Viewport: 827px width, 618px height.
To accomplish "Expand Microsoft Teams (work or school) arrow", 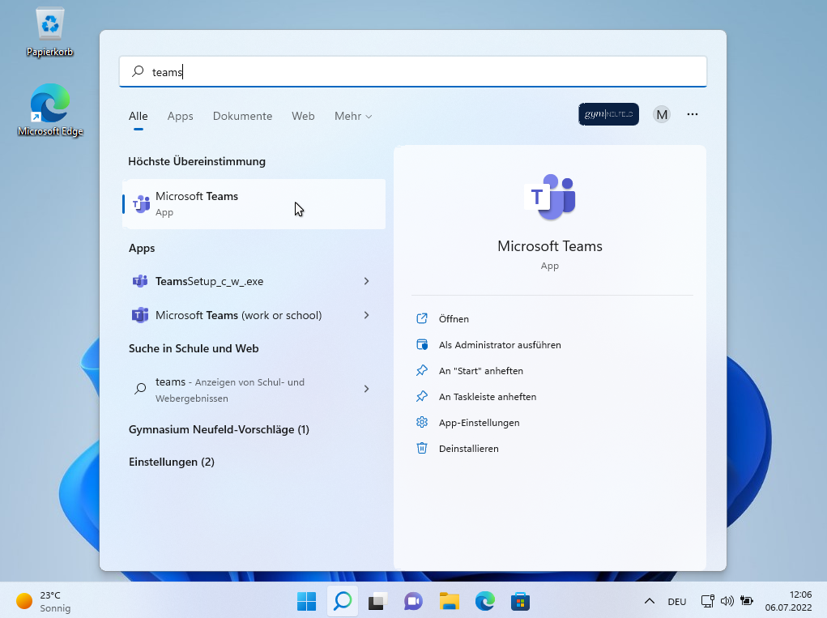I will coord(366,315).
